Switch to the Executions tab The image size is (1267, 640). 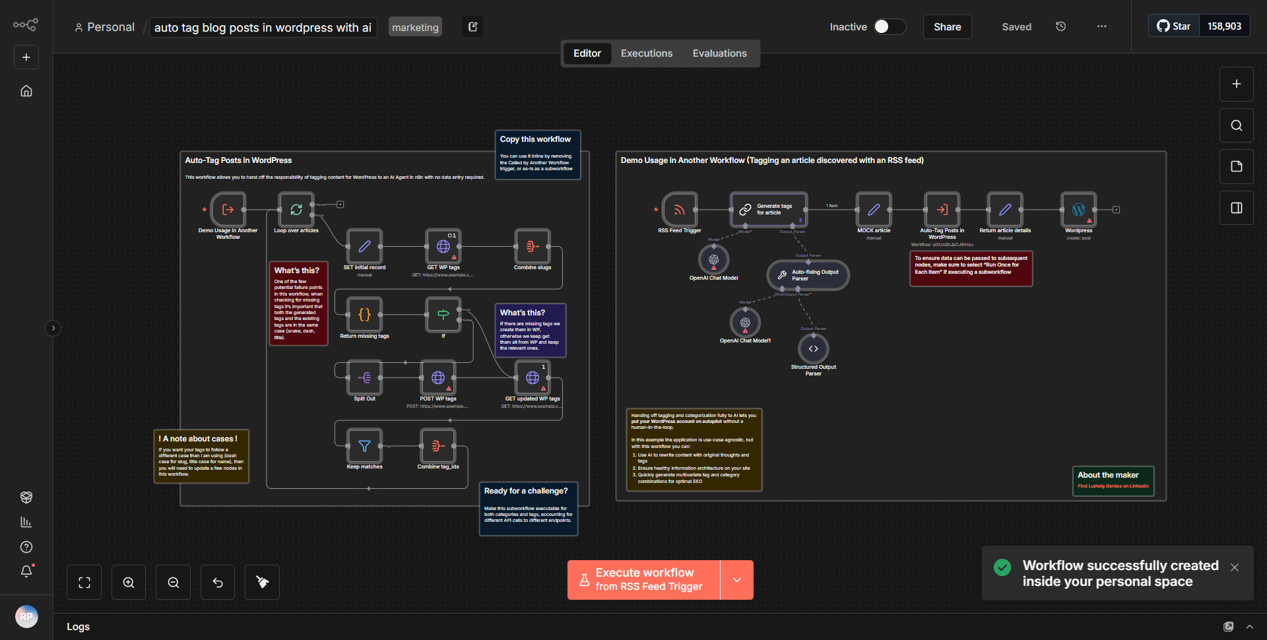tap(646, 53)
